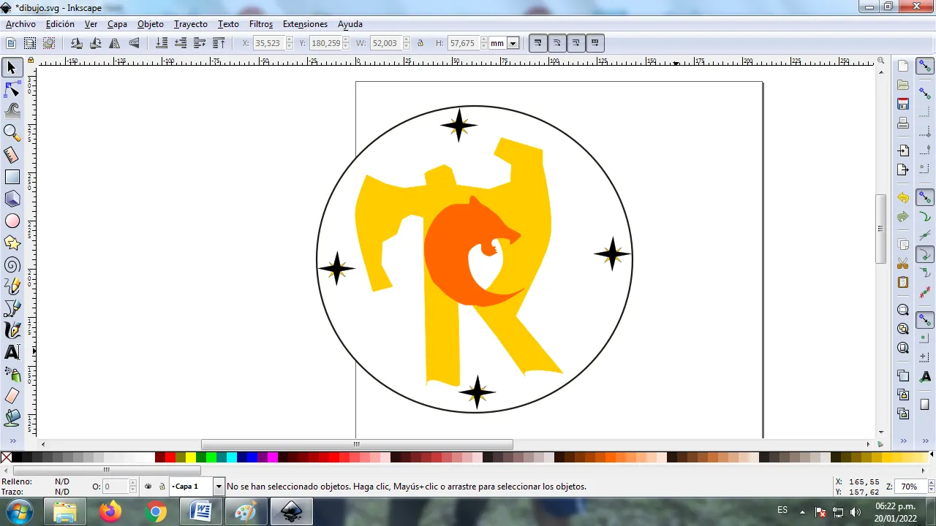Pick the Eraser tool
The image size is (936, 526).
point(12,396)
